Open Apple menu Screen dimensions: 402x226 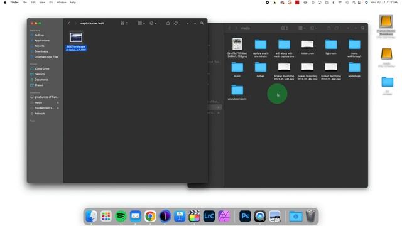tap(5, 3)
